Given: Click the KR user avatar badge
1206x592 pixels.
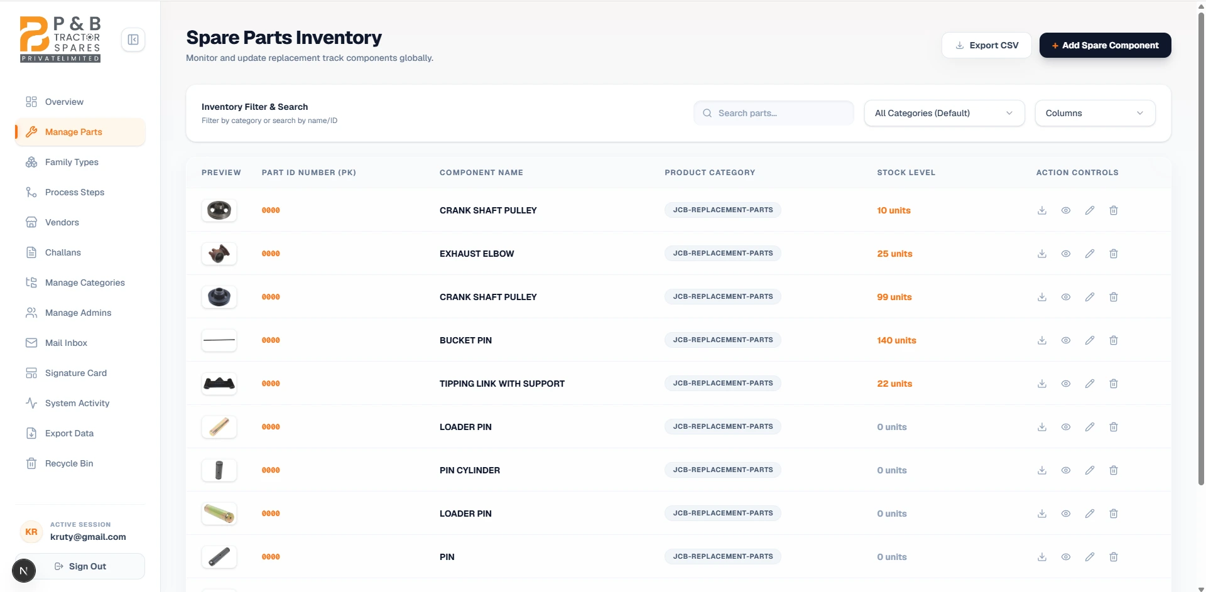Looking at the screenshot, I should pos(31,532).
